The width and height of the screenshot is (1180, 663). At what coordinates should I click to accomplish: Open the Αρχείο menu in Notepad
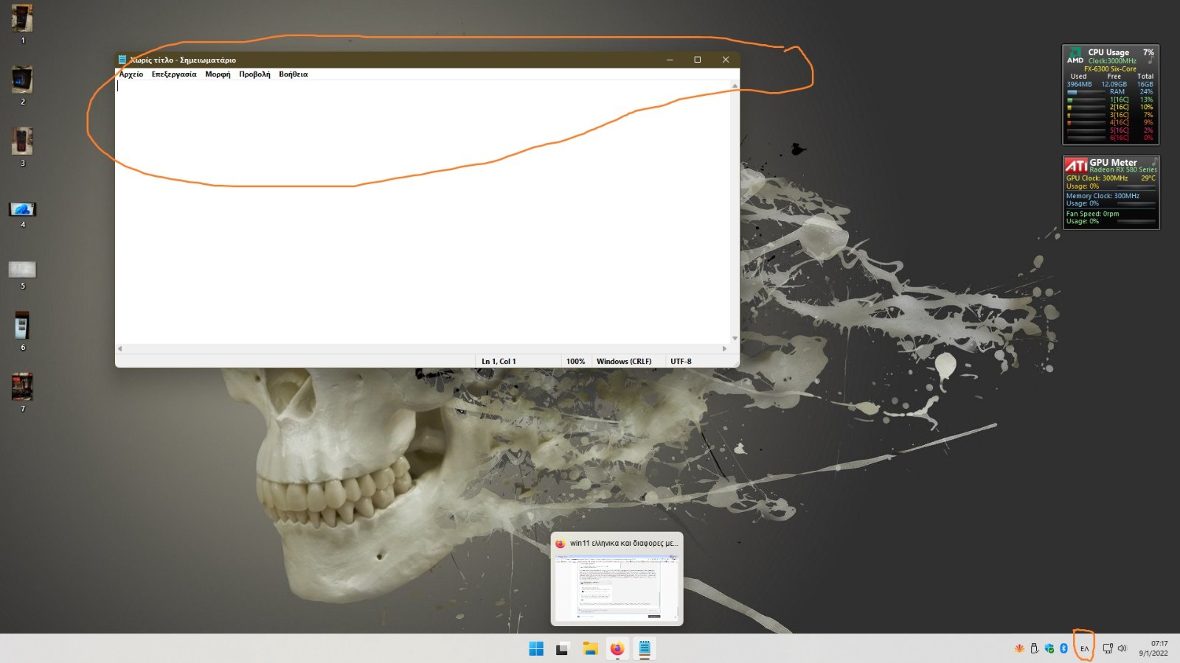click(131, 74)
